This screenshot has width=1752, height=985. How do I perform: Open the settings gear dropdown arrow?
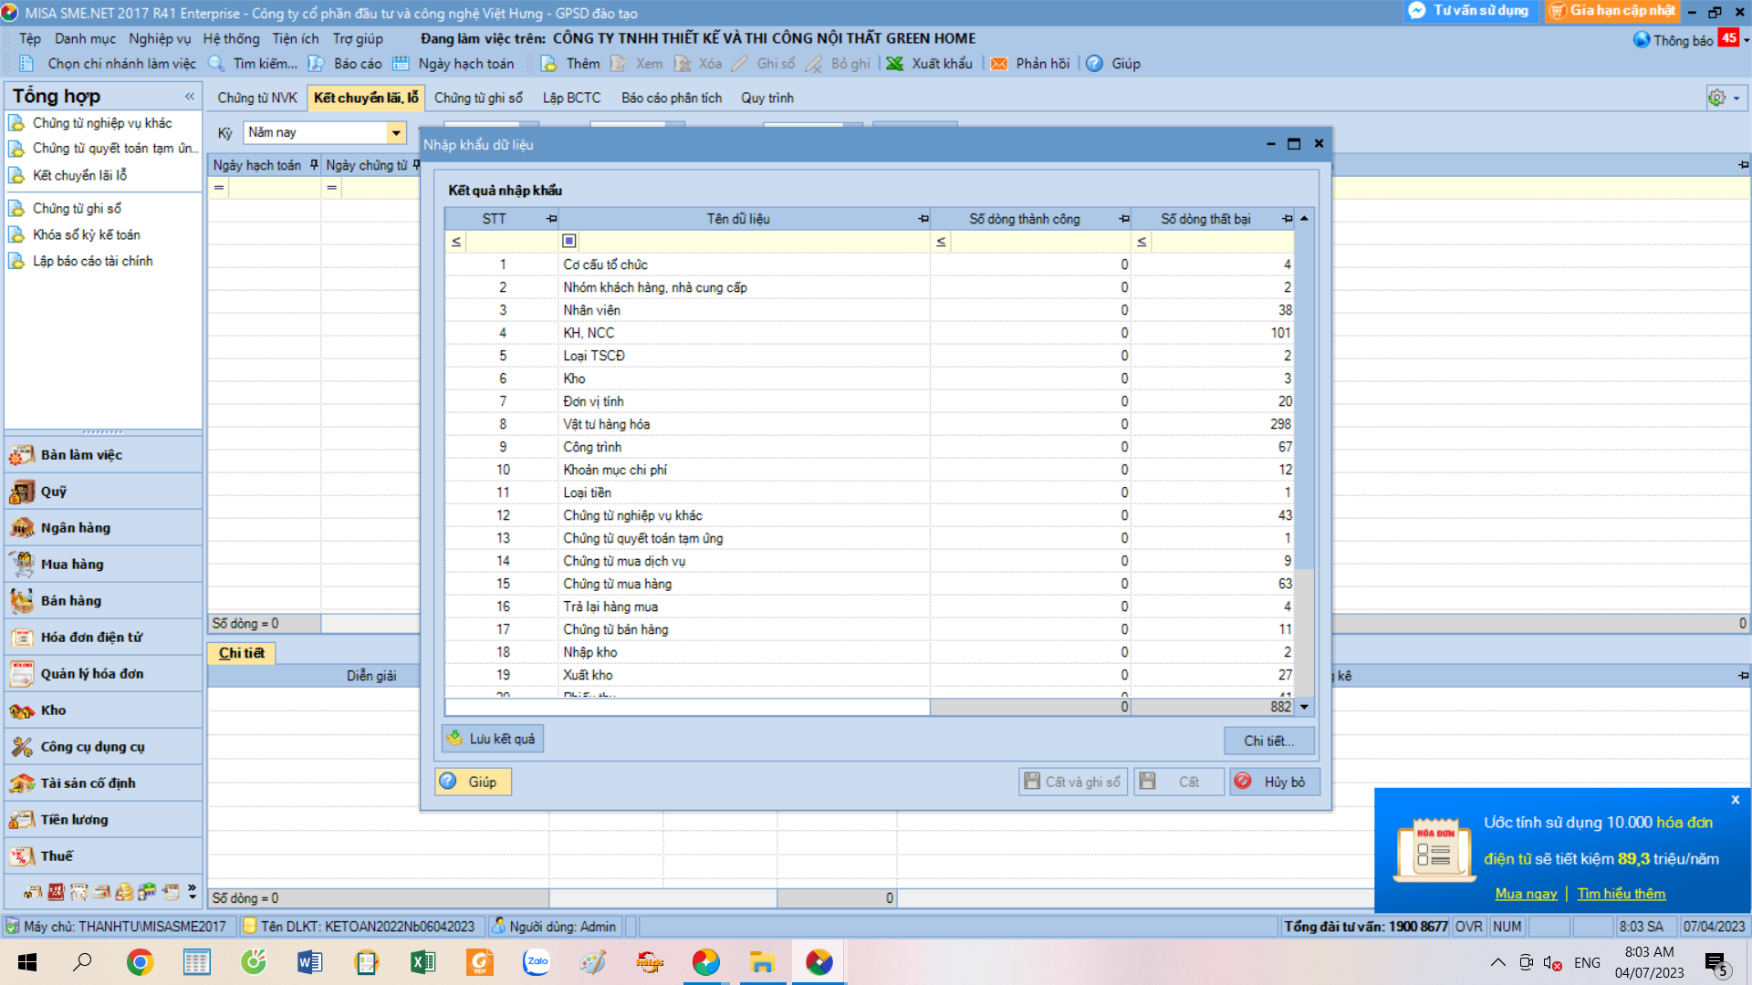tap(1736, 98)
